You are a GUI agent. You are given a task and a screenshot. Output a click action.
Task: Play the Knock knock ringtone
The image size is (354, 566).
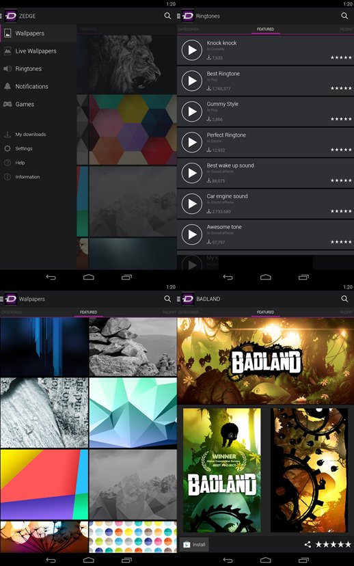click(x=191, y=50)
